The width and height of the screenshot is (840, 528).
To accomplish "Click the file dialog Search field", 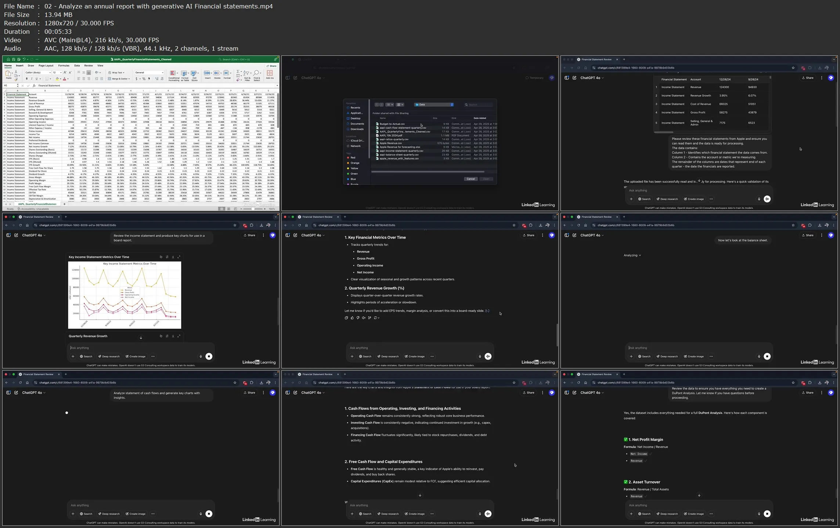I will pyautogui.click(x=479, y=105).
